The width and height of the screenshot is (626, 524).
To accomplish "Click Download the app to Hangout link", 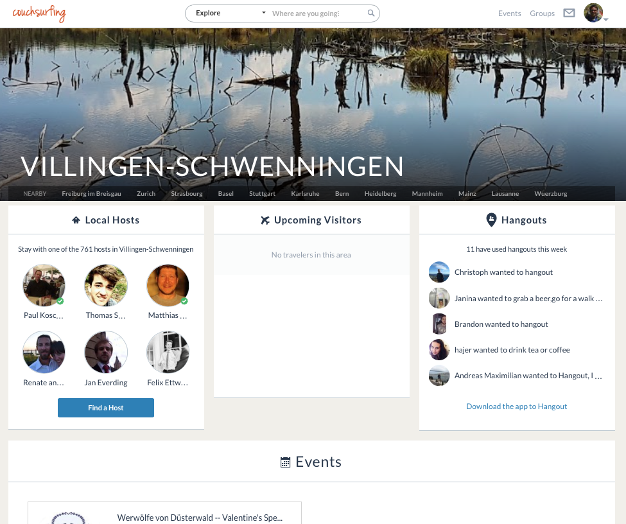I will click(x=517, y=406).
